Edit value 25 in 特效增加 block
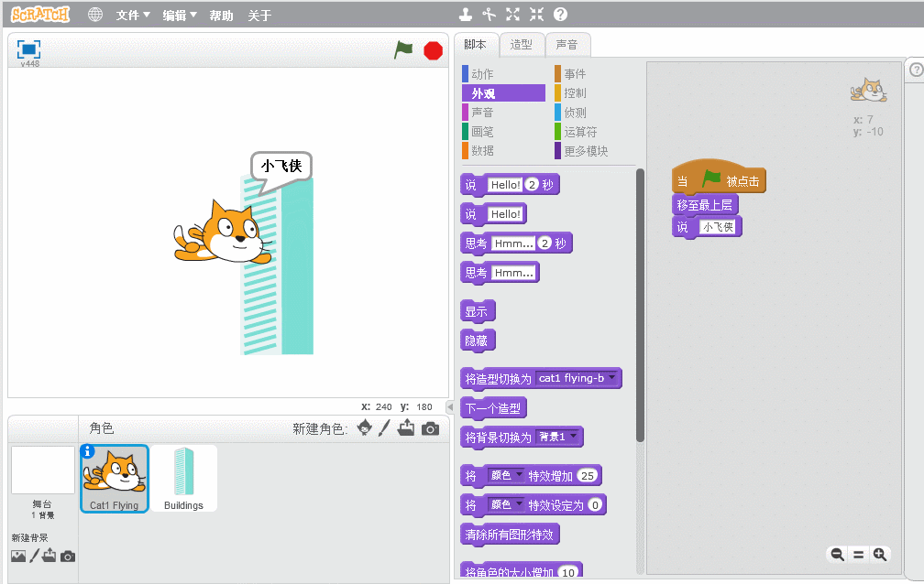 (588, 475)
